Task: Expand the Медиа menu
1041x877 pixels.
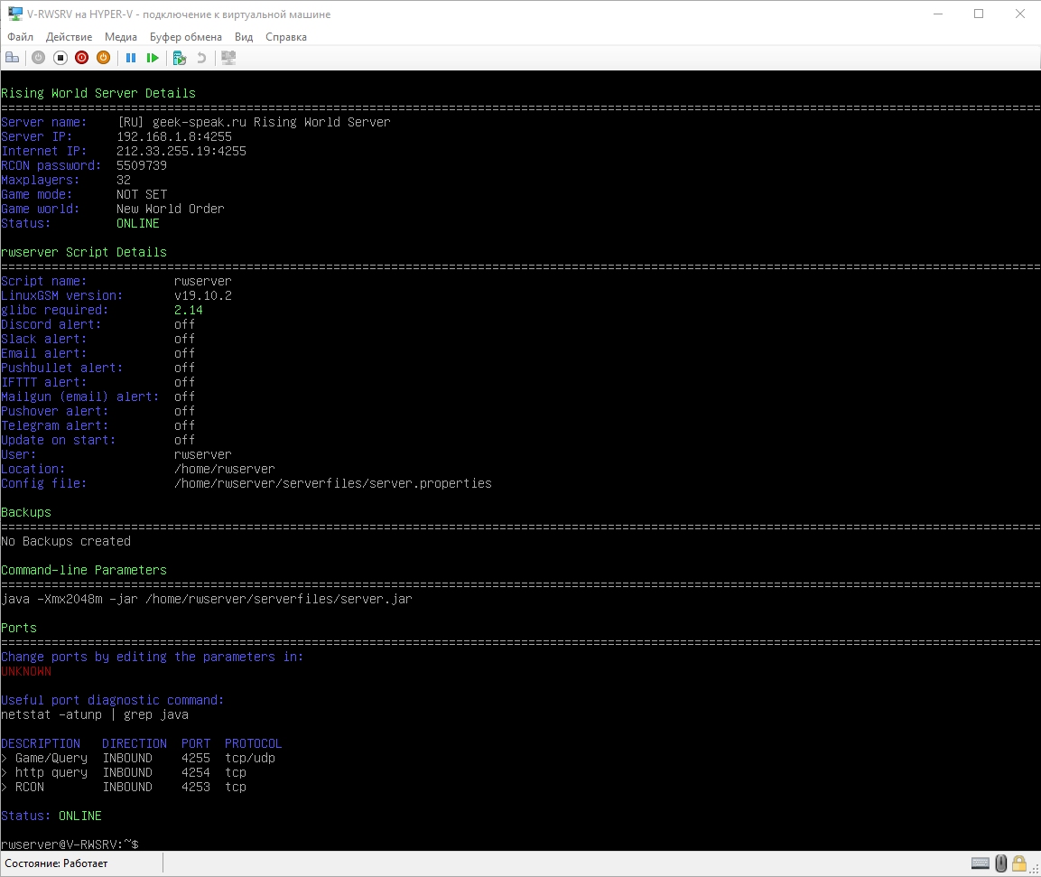Action: (121, 37)
